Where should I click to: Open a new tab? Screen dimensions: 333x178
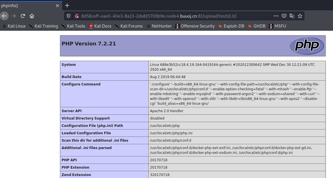[x=67, y=5]
